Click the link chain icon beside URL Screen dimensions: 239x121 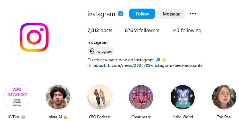89,65
